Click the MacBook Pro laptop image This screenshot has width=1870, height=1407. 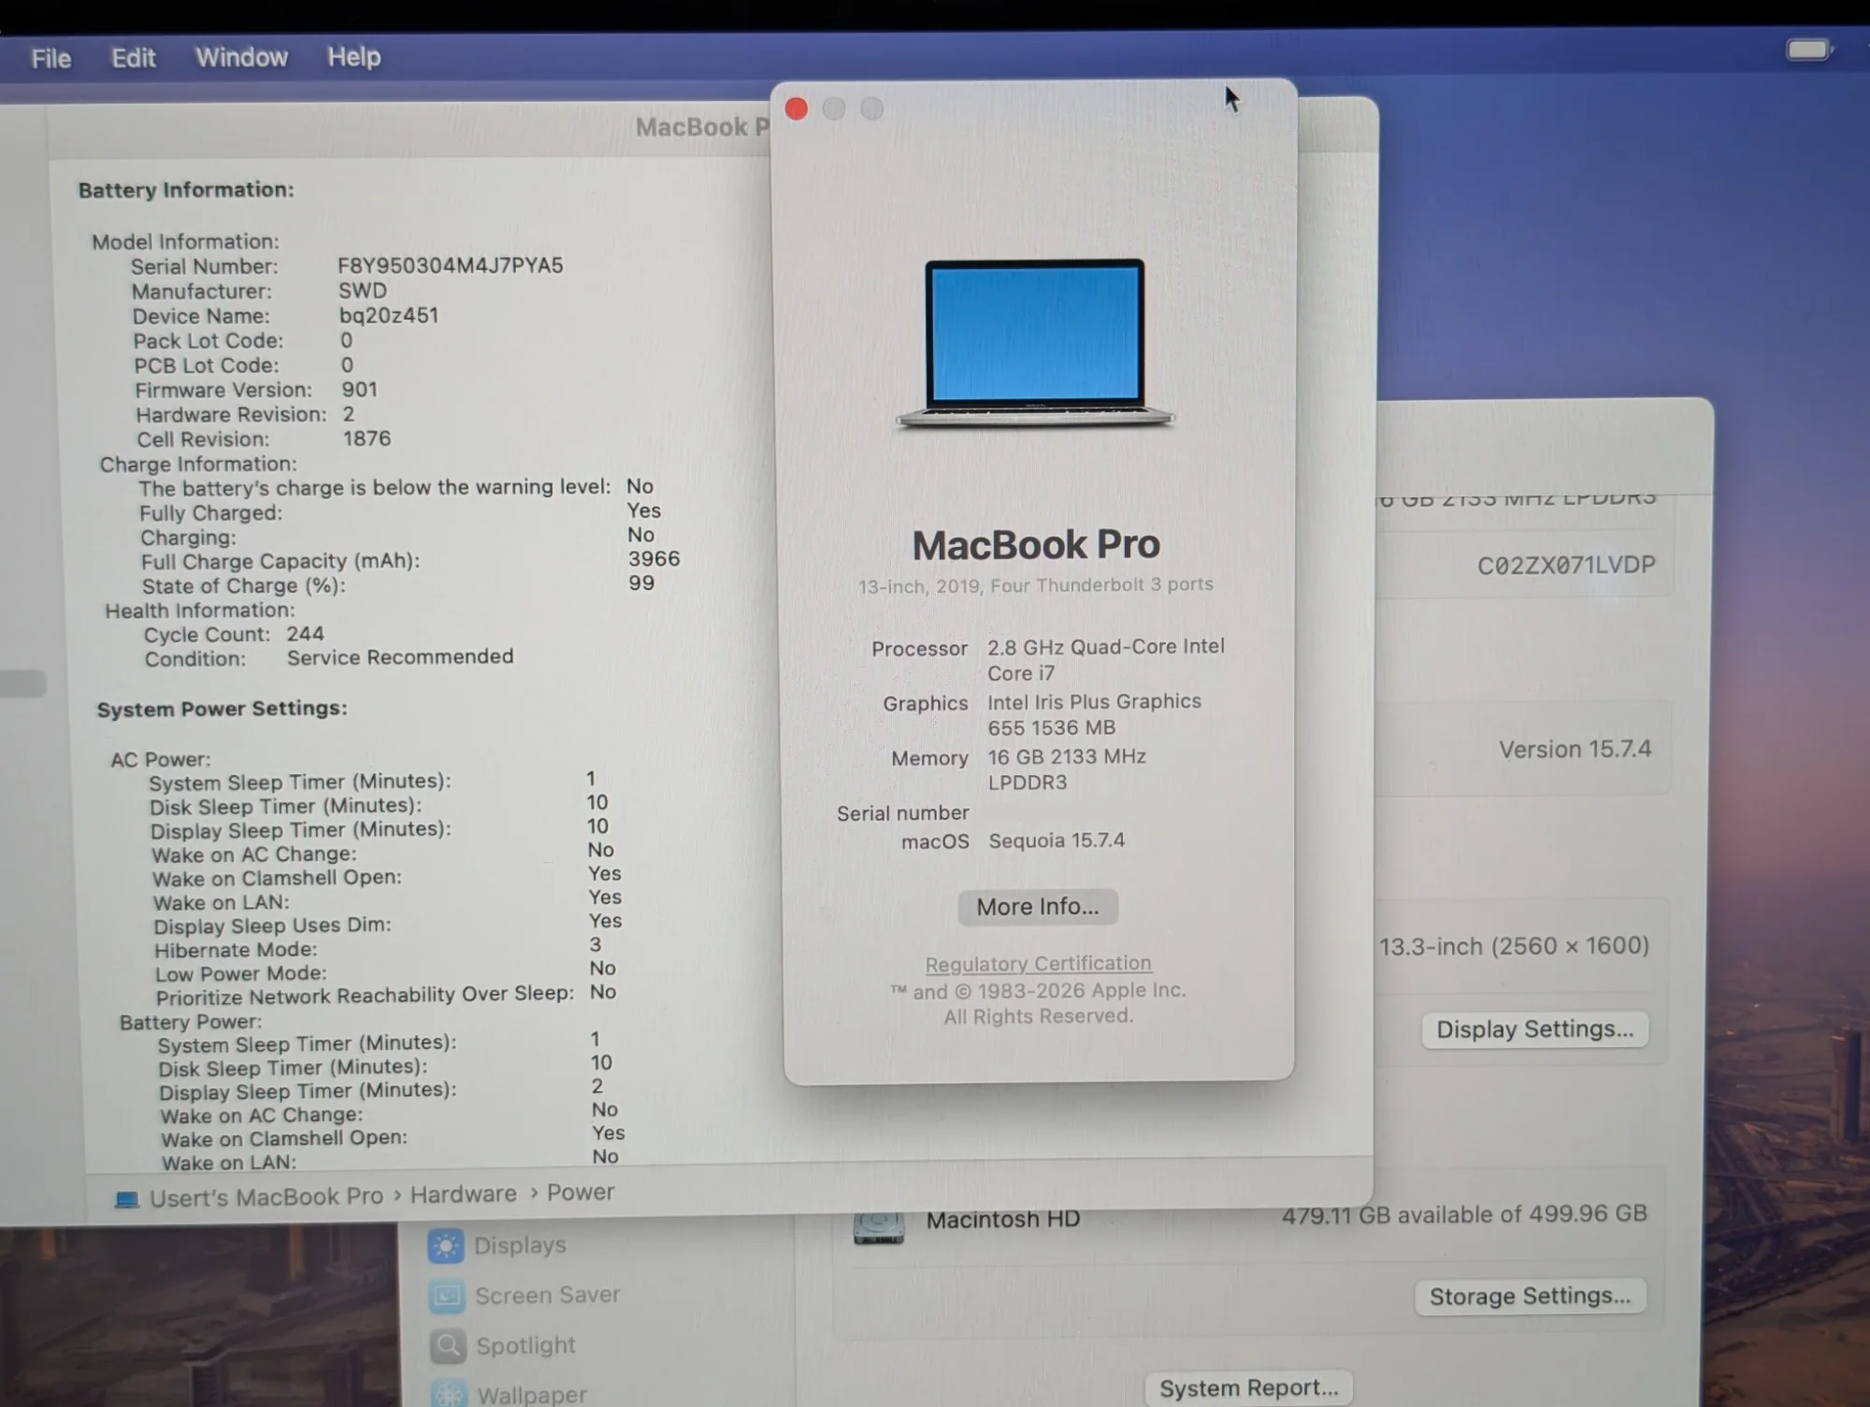tap(1034, 343)
